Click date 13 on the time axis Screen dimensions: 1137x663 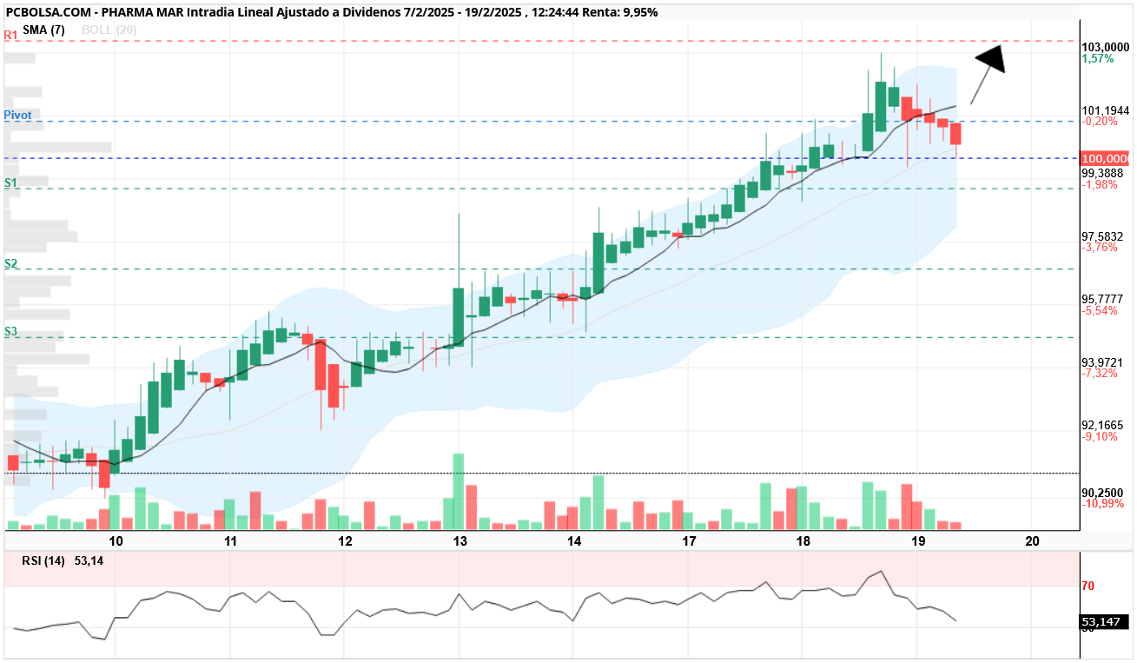[459, 541]
